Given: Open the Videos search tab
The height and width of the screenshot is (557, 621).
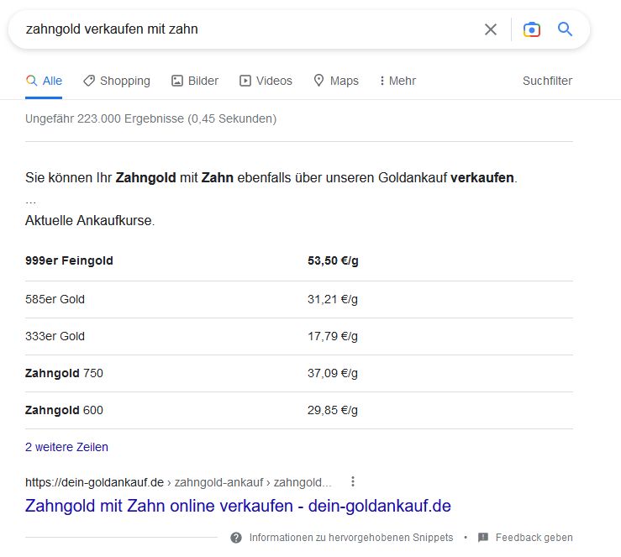Looking at the screenshot, I should tap(266, 81).
